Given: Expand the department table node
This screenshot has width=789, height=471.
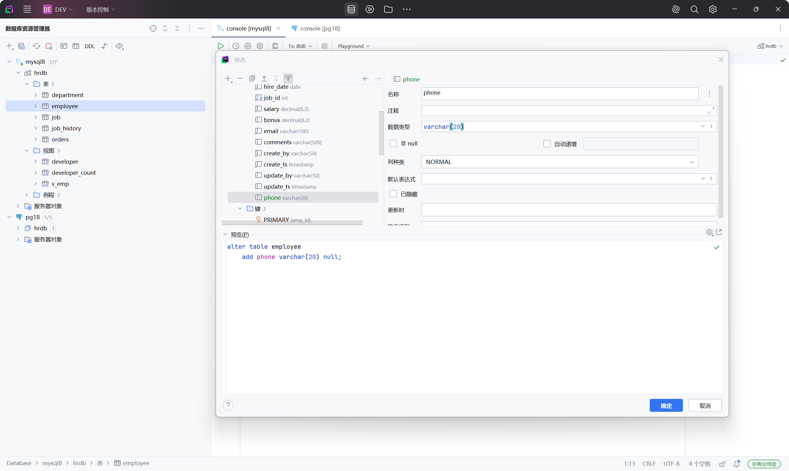Looking at the screenshot, I should pos(35,95).
